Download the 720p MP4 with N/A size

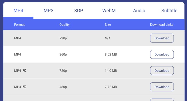(162, 38)
